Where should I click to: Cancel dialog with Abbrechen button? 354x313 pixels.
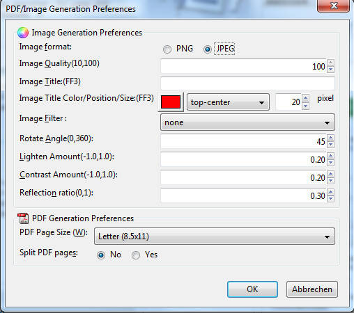pyautogui.click(x=312, y=289)
